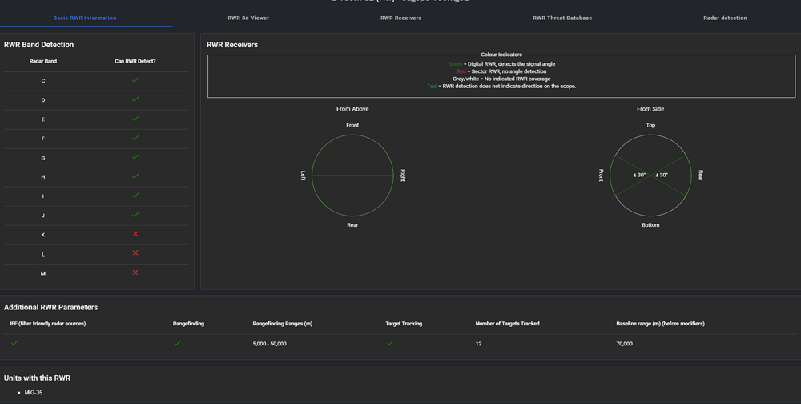Go to the RWR Threat Database tab
This screenshot has height=404, width=801.
(562, 18)
